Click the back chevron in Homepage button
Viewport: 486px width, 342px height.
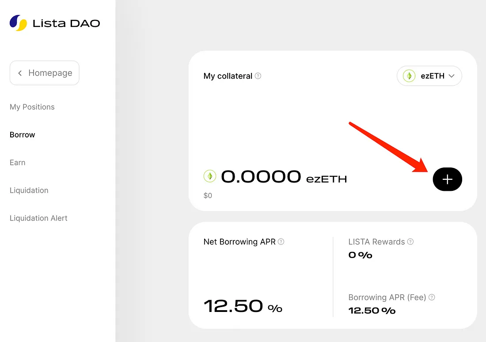tap(20, 73)
